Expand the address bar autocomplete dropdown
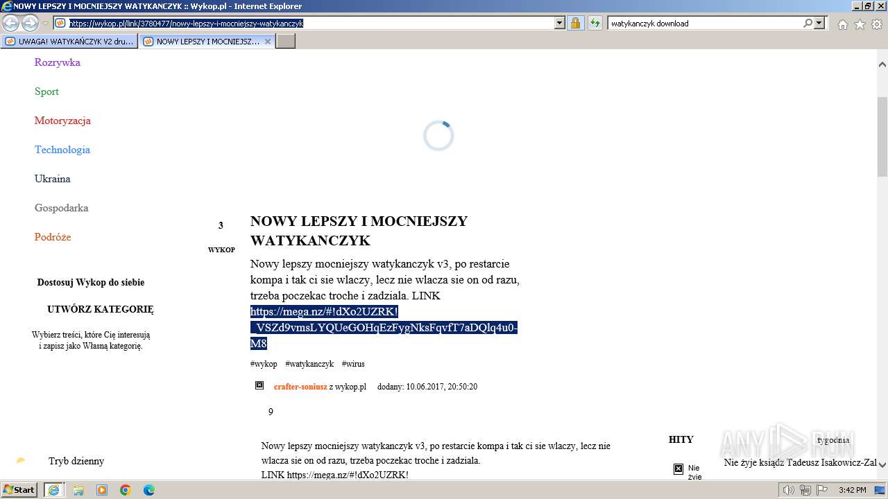Image resolution: width=888 pixels, height=499 pixels. coord(560,23)
